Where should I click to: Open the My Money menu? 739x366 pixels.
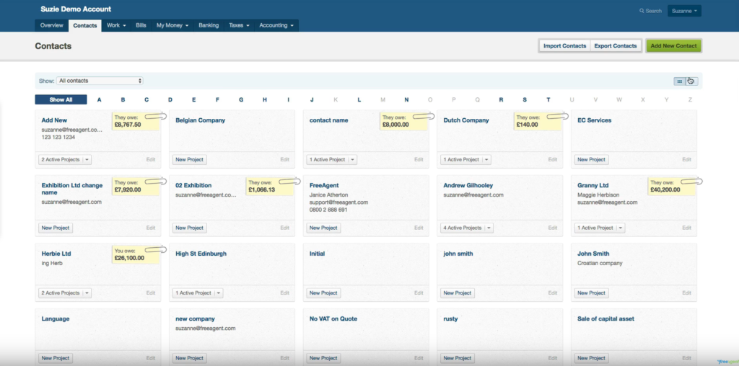172,25
